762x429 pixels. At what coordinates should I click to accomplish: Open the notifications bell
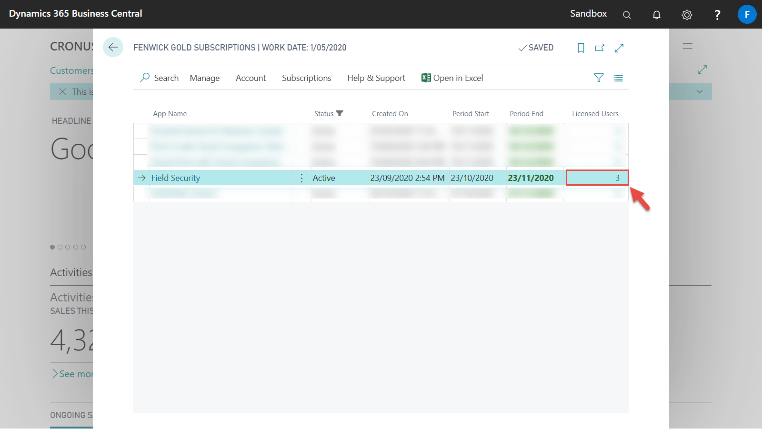pyautogui.click(x=657, y=15)
